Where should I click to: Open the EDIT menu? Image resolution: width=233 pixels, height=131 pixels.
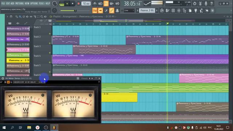[x=8, y=3]
